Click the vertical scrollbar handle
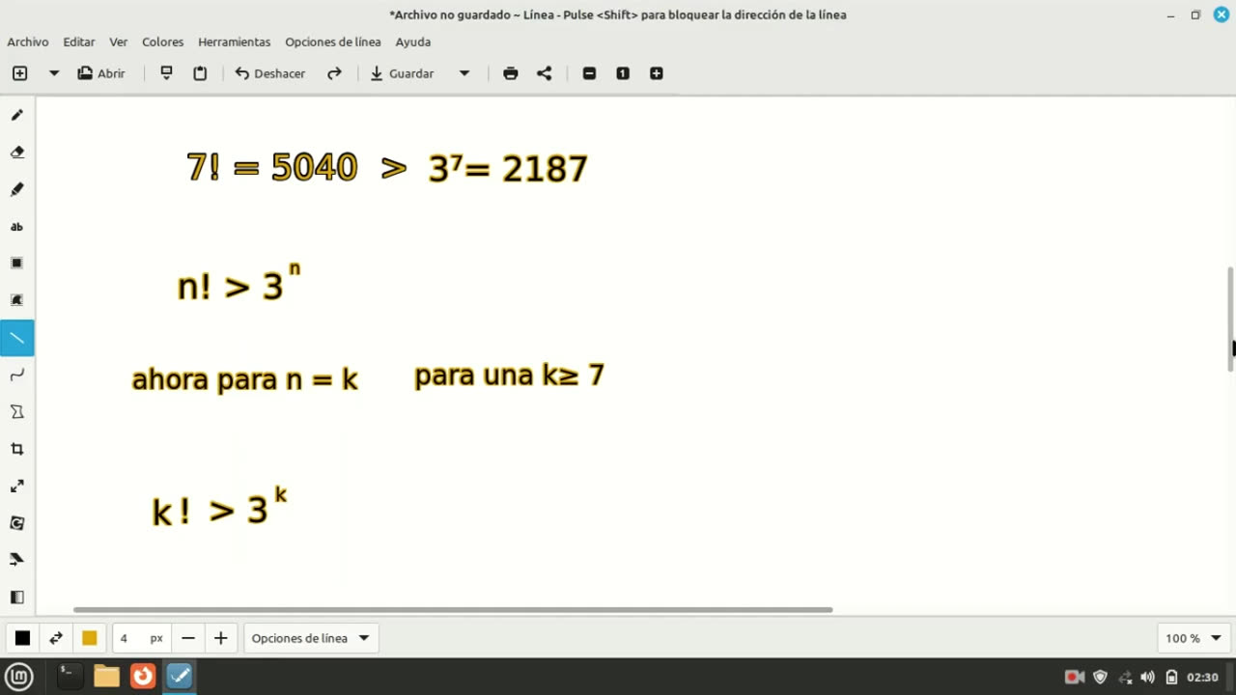The width and height of the screenshot is (1236, 695). click(1230, 319)
